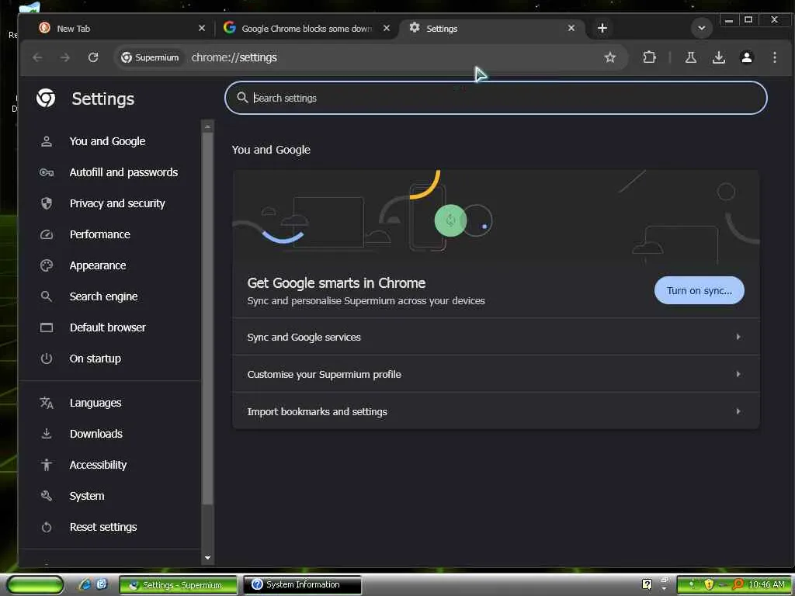795x596 pixels.
Task: Go back using the browser back arrow
Action: coord(37,57)
